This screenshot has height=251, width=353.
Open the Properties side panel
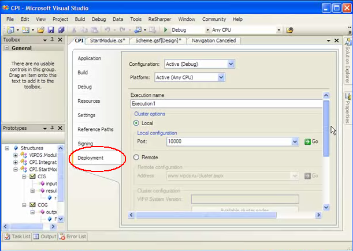348,108
